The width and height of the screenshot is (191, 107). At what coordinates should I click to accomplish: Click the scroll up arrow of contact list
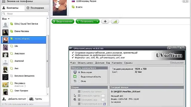(48, 18)
